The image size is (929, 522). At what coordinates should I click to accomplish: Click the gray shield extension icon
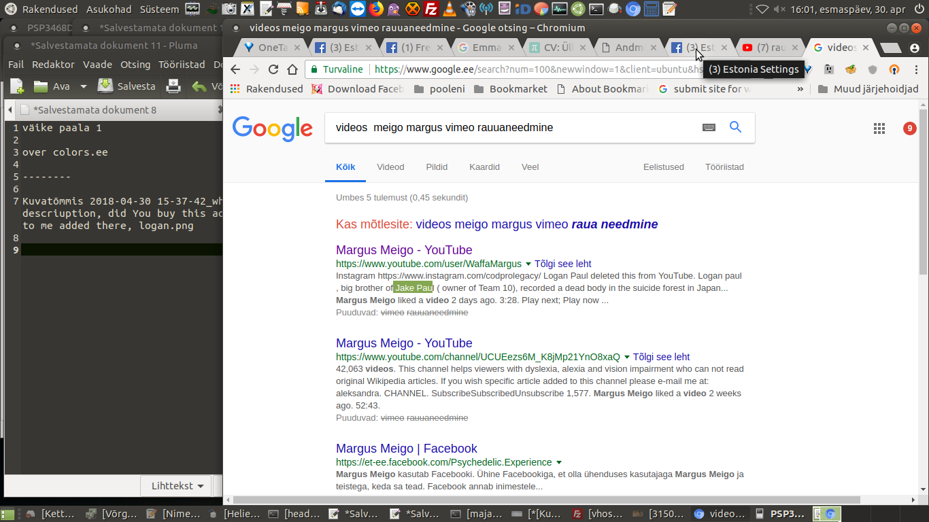pyautogui.click(x=873, y=69)
